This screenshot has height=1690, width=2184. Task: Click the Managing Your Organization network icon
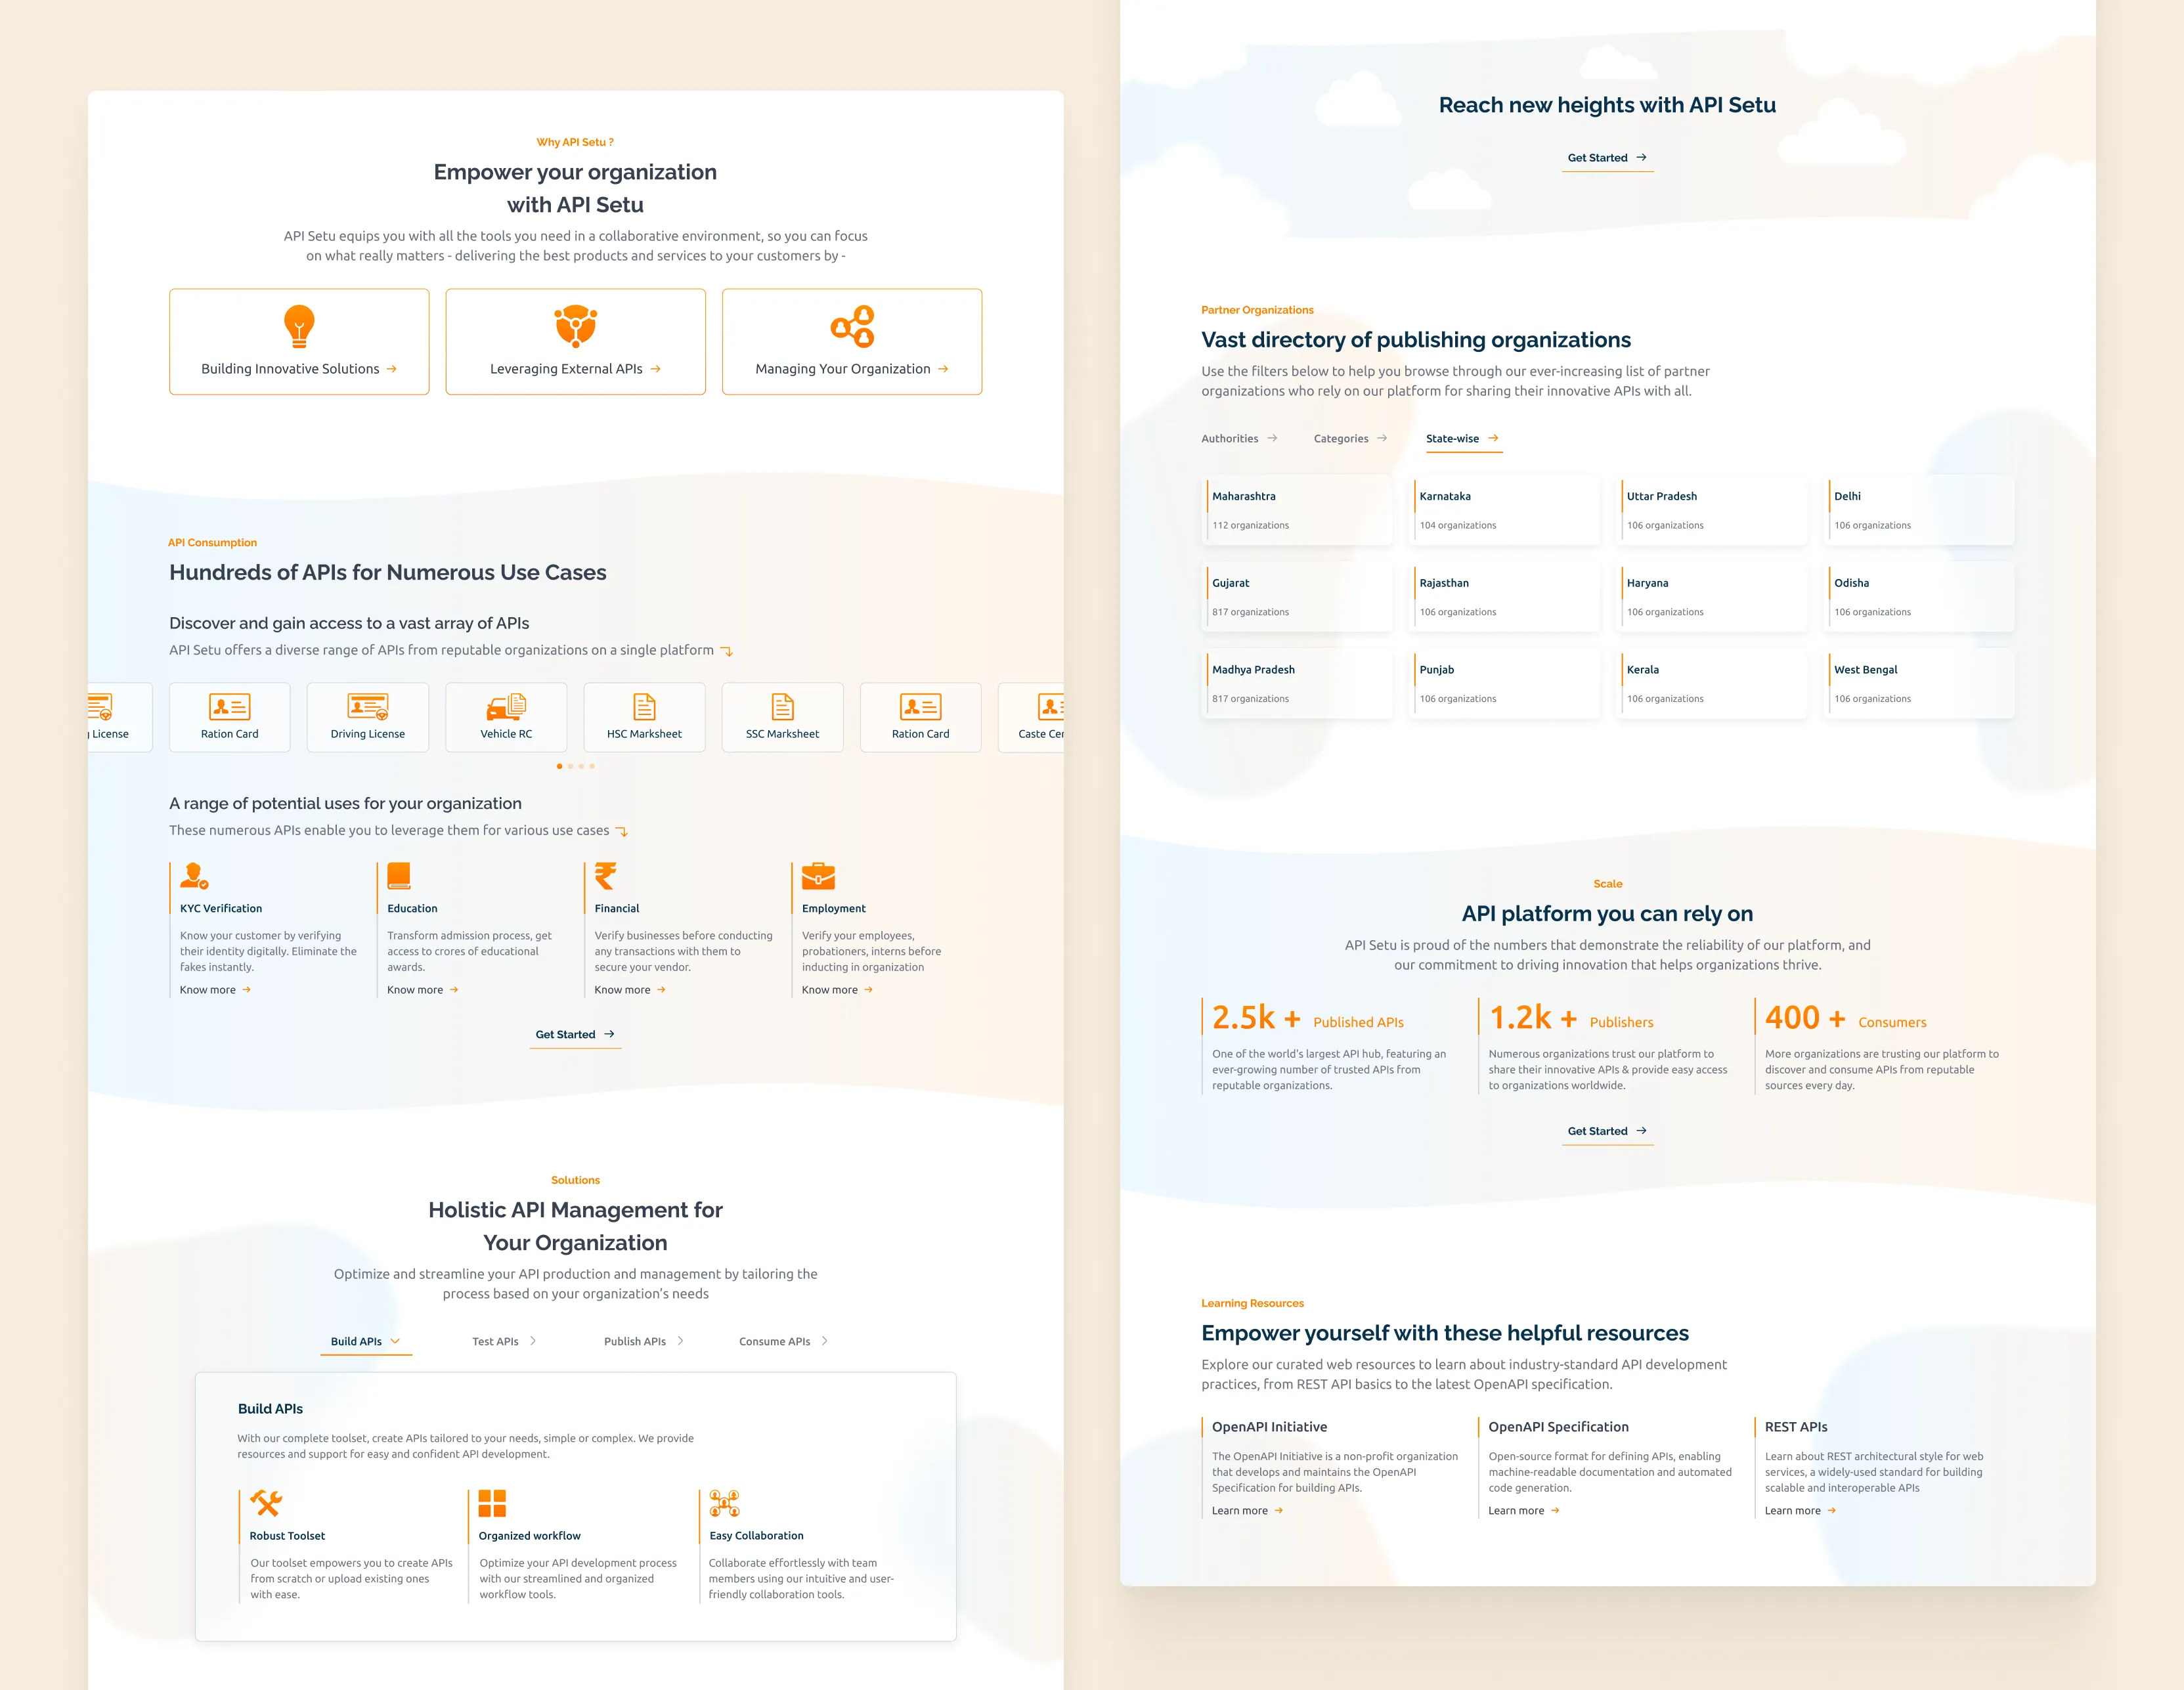pyautogui.click(x=852, y=326)
